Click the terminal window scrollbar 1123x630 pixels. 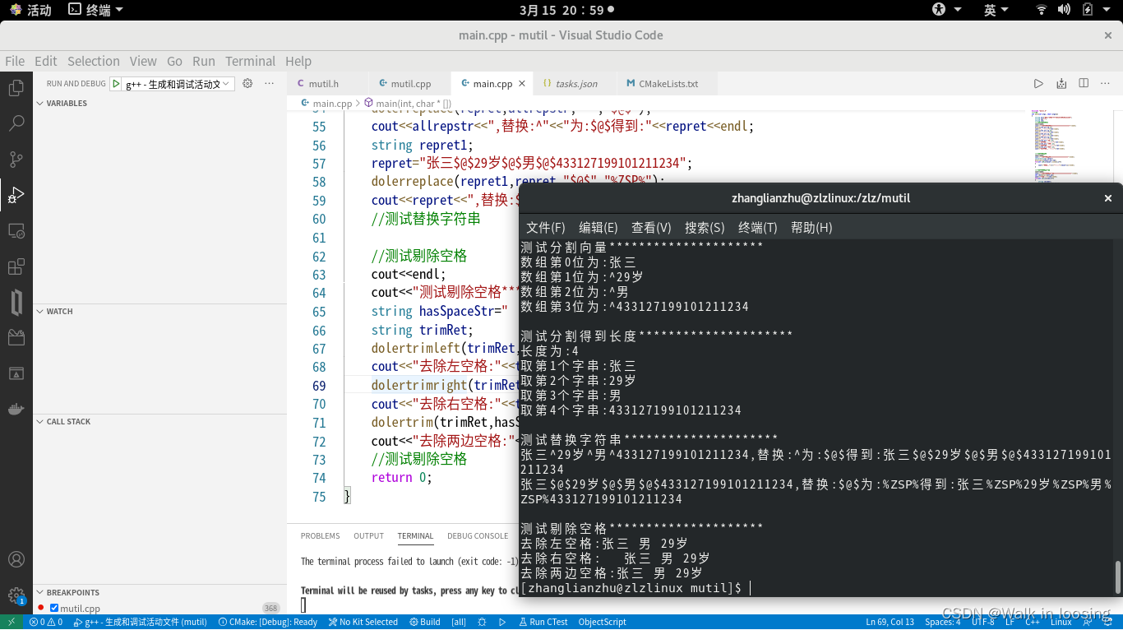pyautogui.click(x=1116, y=577)
